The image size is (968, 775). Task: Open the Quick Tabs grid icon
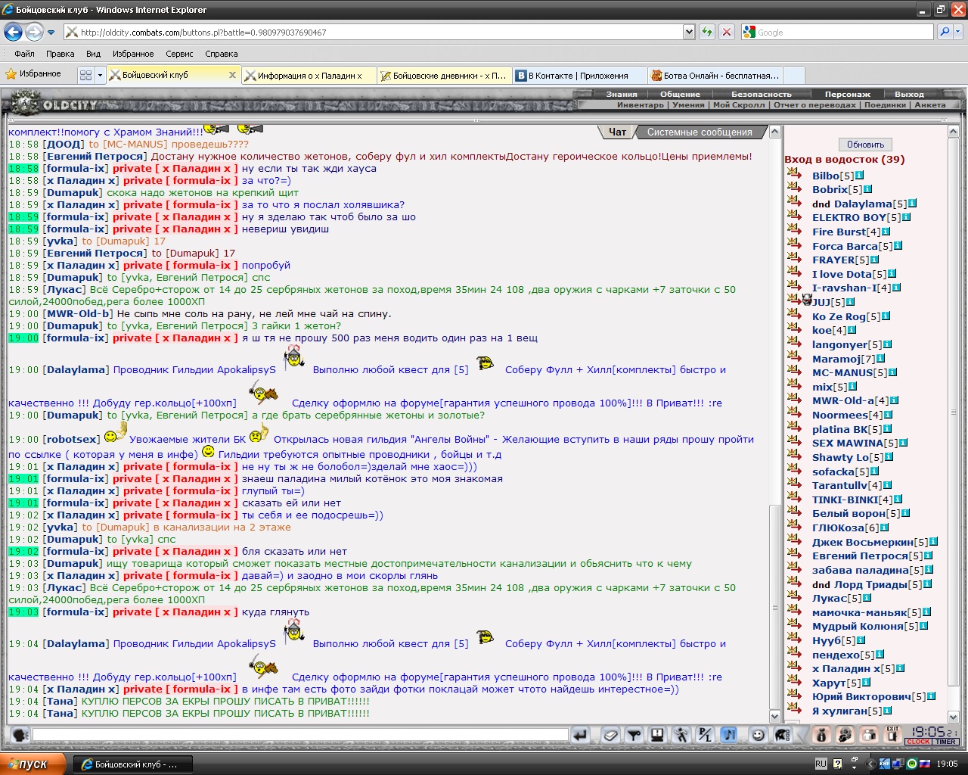click(x=85, y=75)
